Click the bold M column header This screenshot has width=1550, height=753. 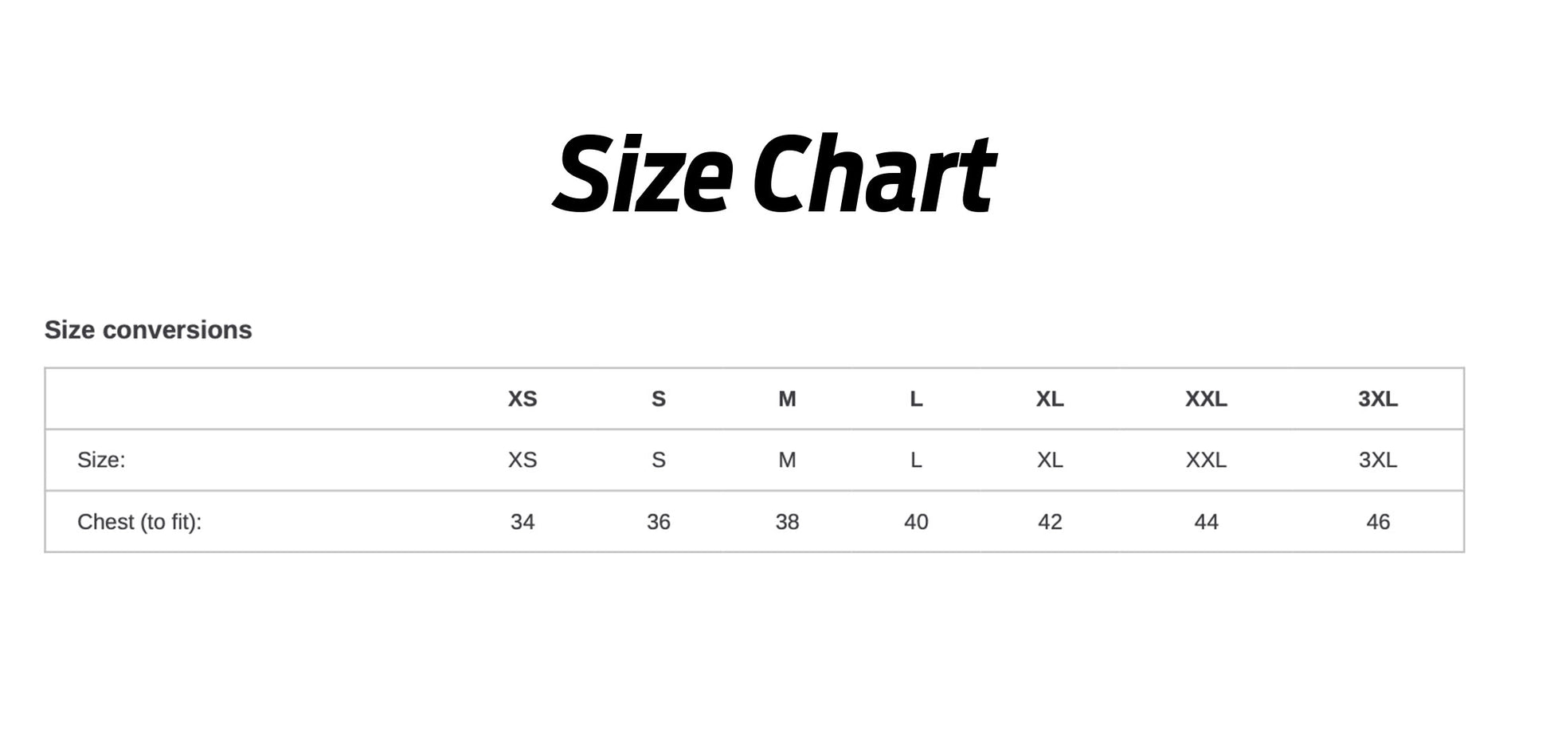pos(787,399)
